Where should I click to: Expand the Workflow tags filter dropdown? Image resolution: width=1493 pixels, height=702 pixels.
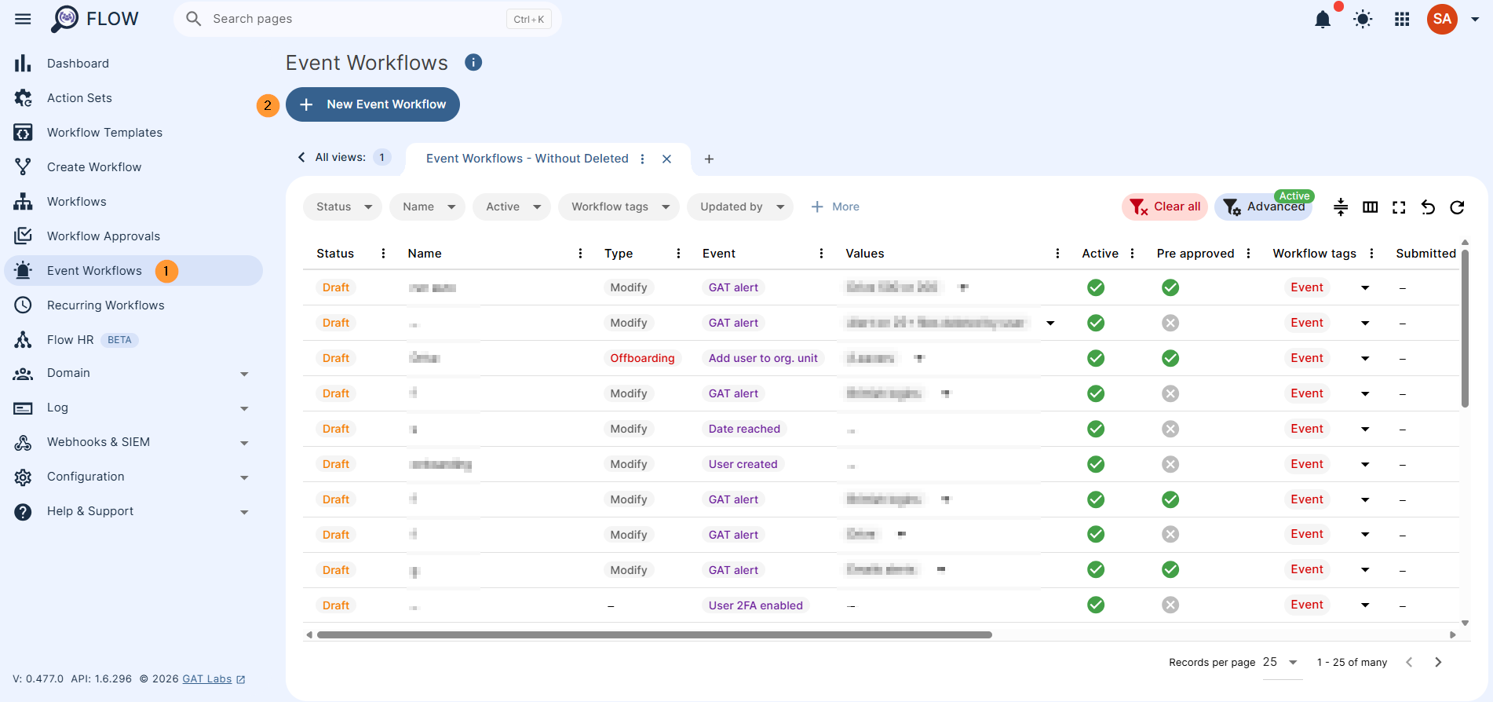click(x=619, y=207)
